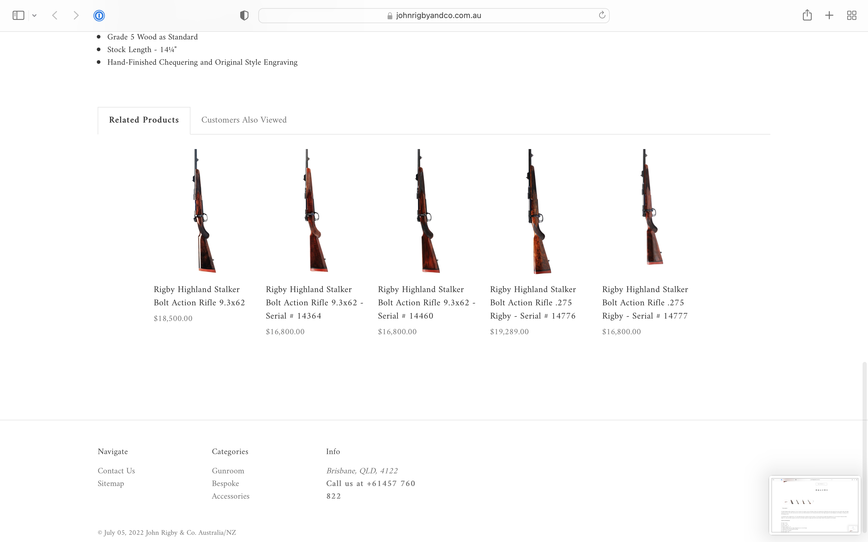Open Bespoke category link
Viewport: 868px width, 542px height.
(x=225, y=484)
